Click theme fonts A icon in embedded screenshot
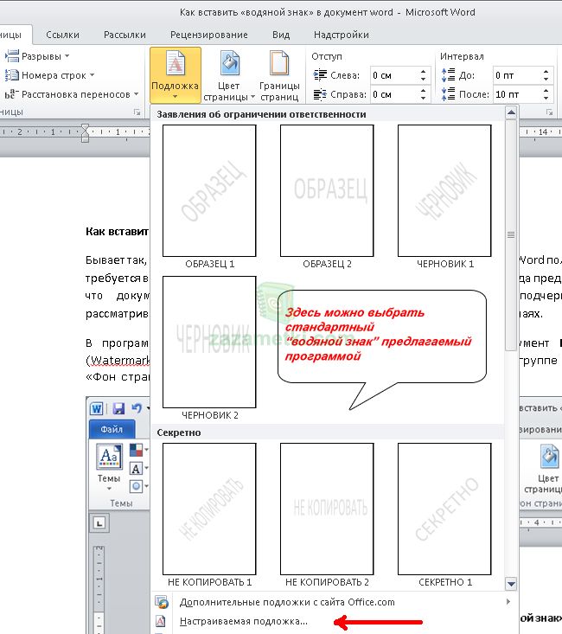562x634 pixels. coord(137,468)
